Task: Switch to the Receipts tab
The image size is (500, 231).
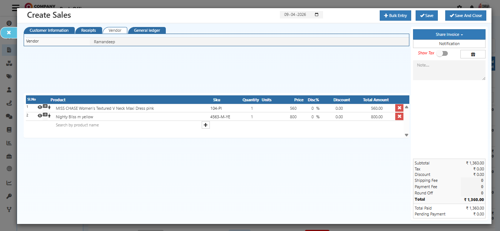Action: coord(89,30)
